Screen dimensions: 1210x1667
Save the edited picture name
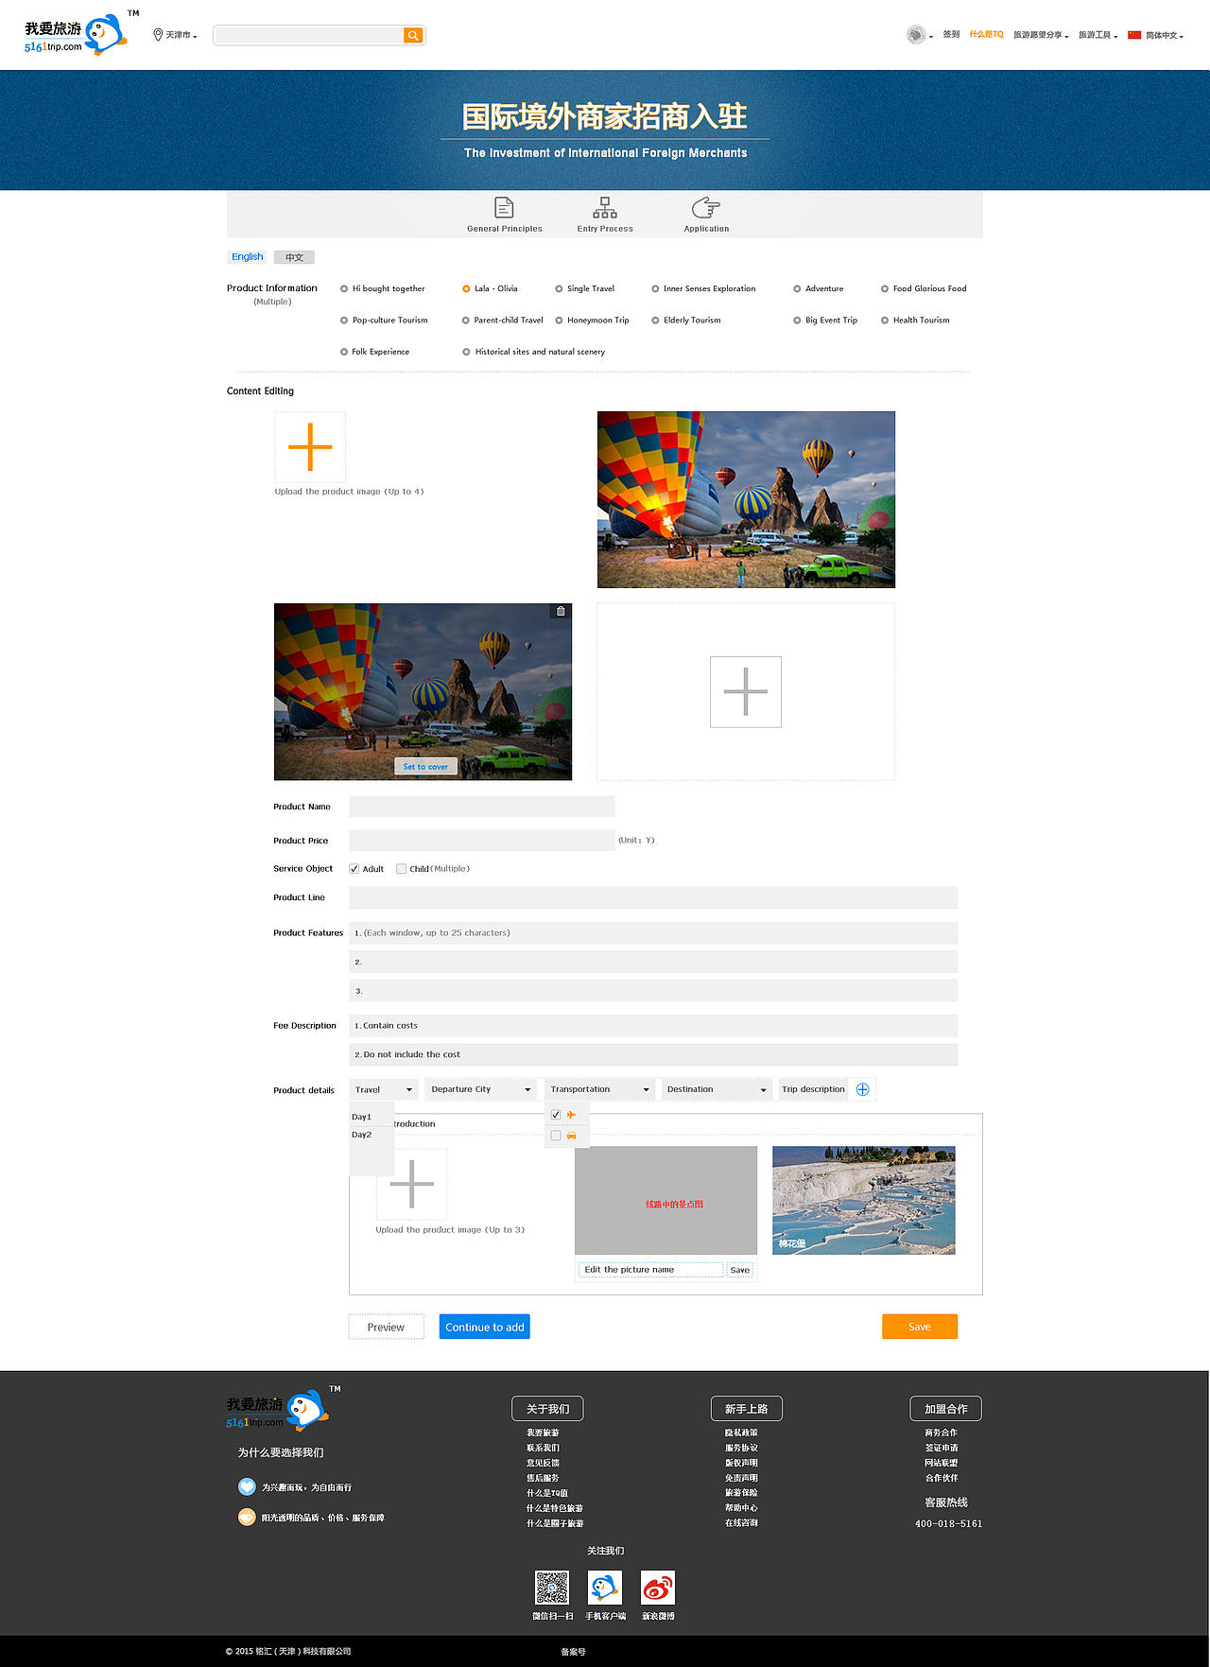pyautogui.click(x=740, y=1270)
